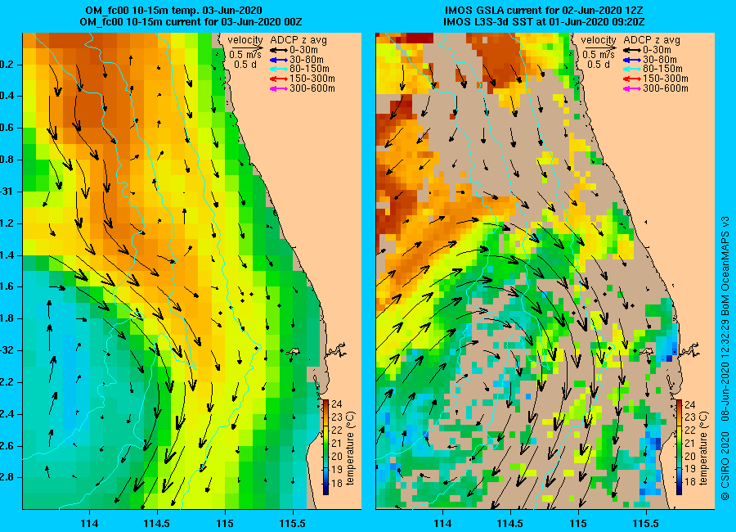Viewport: 736px width, 532px height.
Task: Click 'temperature (°C)' label in IMOS panel
Action: click(703, 449)
